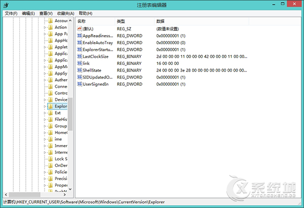
Task: Click the ime key folder icon
Action: click(x=50, y=139)
